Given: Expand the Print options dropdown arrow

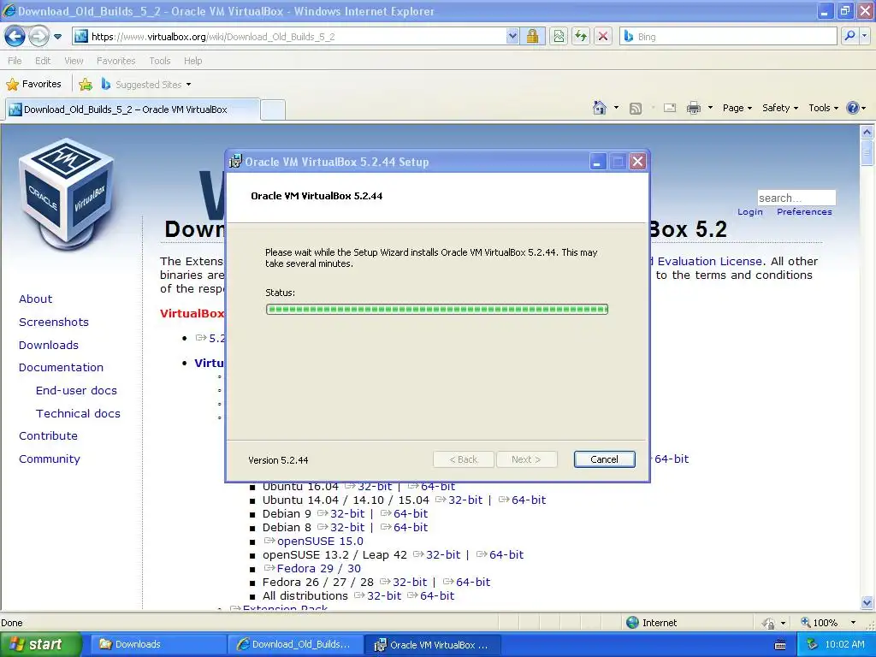Looking at the screenshot, I should pos(710,108).
